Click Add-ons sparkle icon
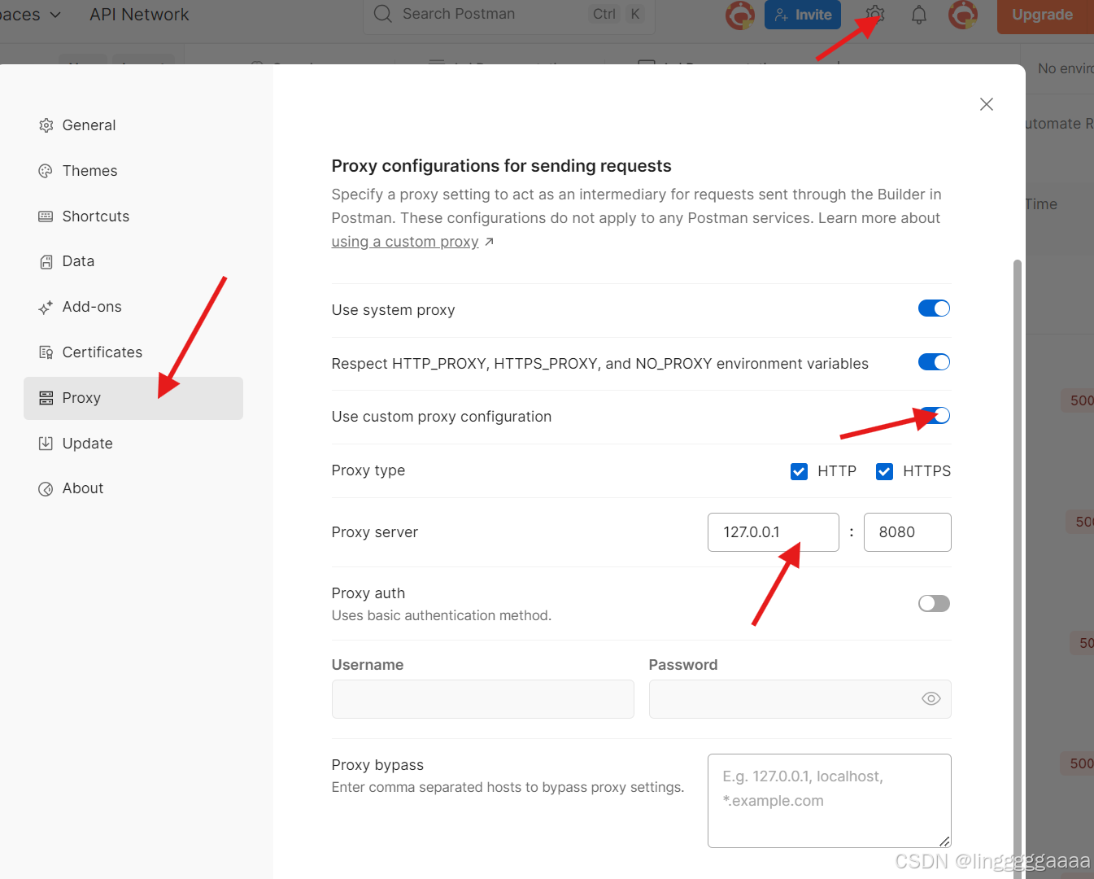The image size is (1094, 879). click(46, 307)
